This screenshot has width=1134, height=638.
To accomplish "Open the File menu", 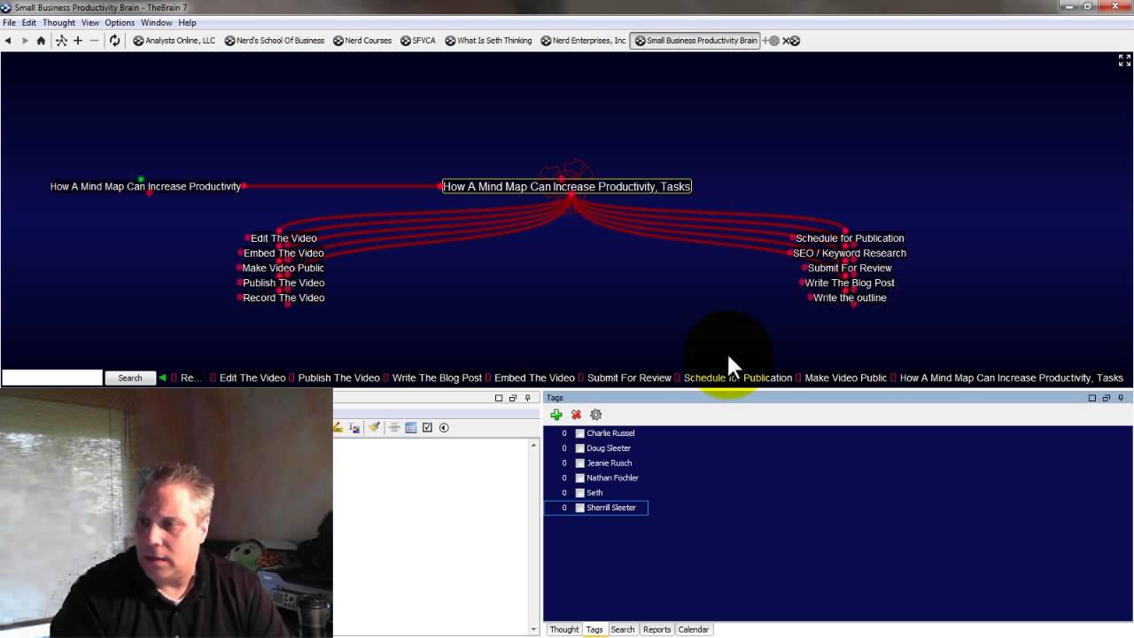I will (x=9, y=23).
